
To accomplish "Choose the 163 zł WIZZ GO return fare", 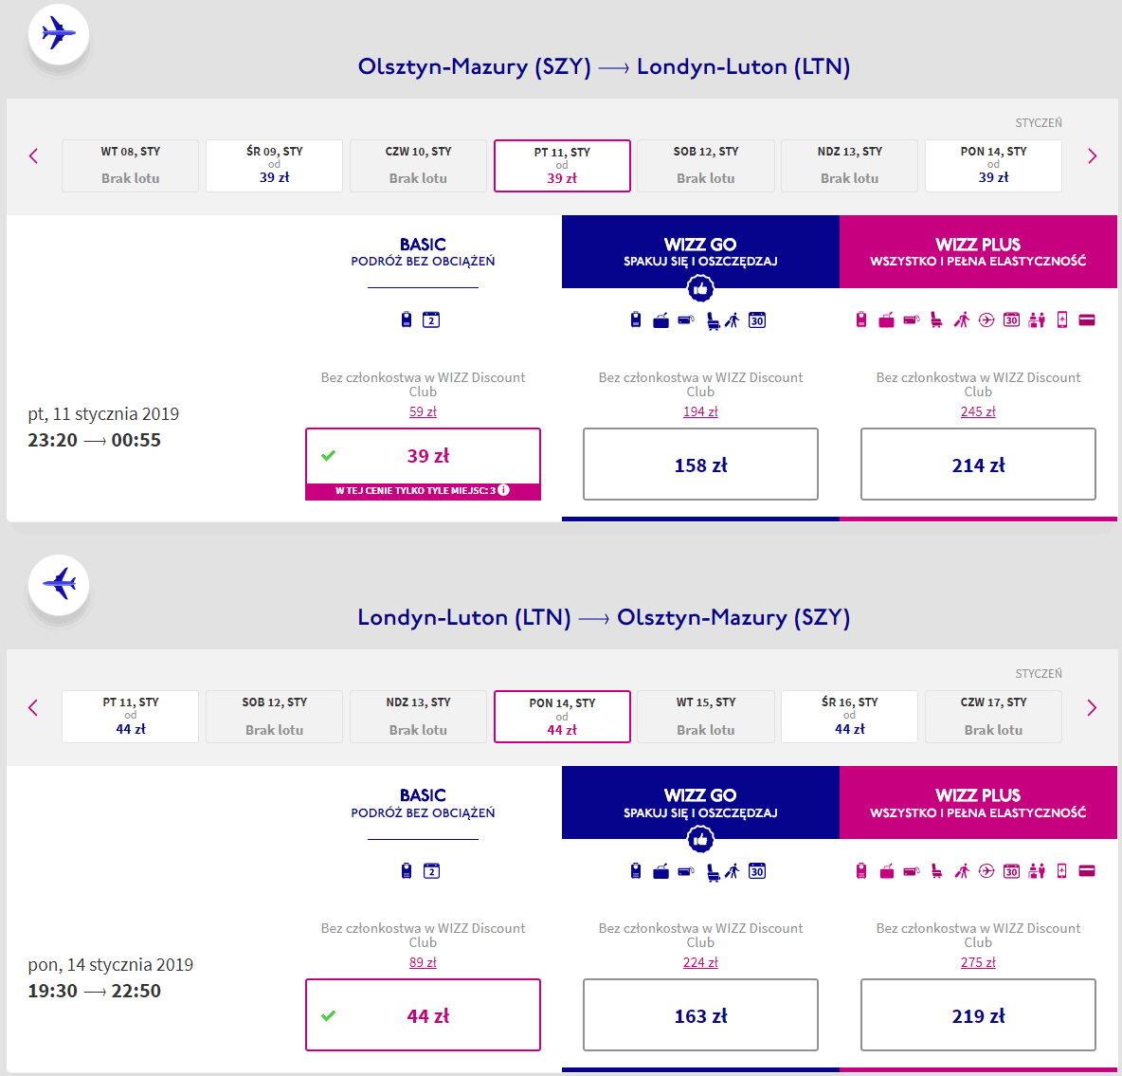I will (x=700, y=1015).
